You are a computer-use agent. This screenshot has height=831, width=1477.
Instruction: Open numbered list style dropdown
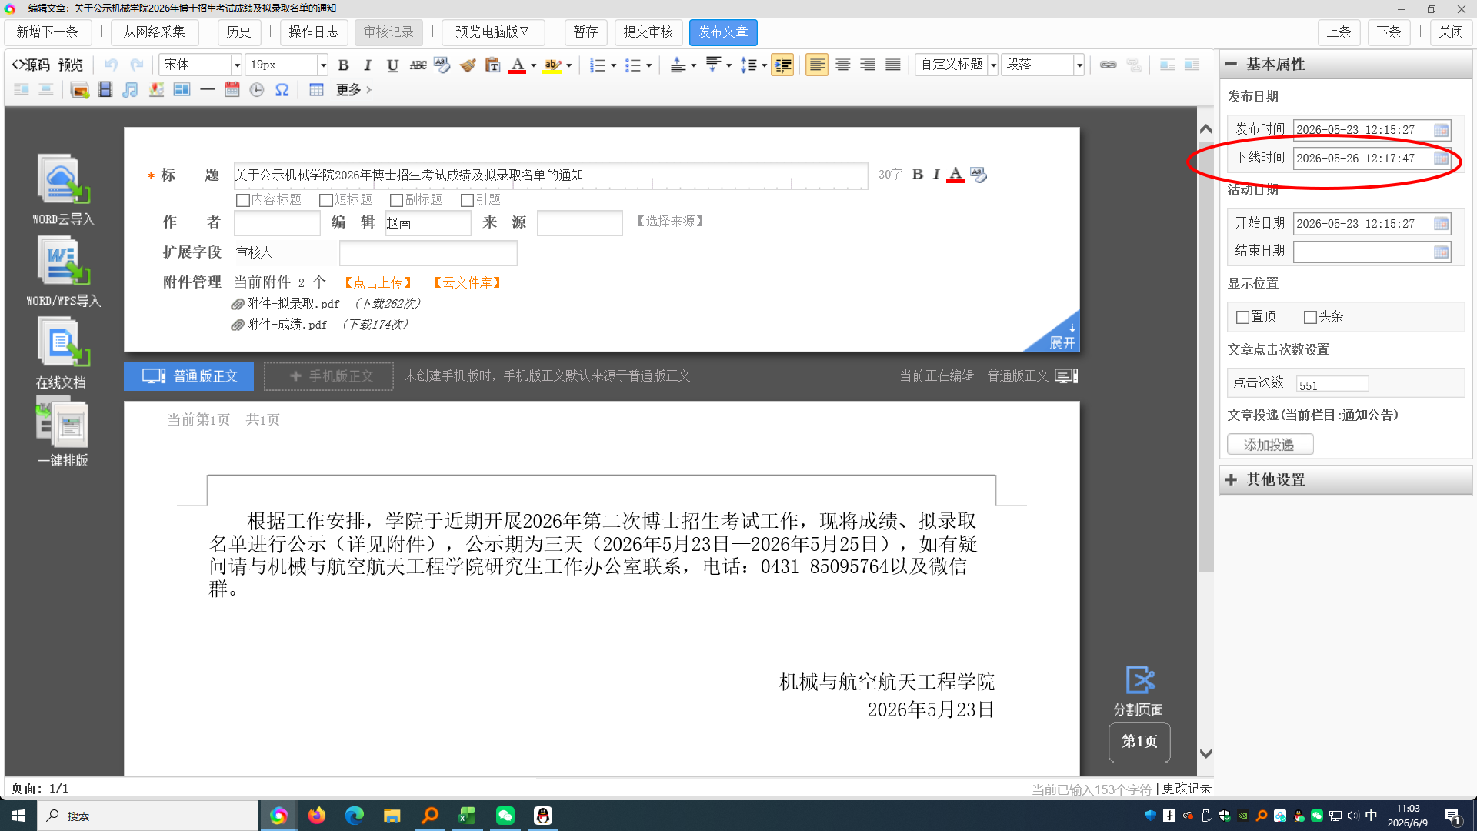pos(613,65)
